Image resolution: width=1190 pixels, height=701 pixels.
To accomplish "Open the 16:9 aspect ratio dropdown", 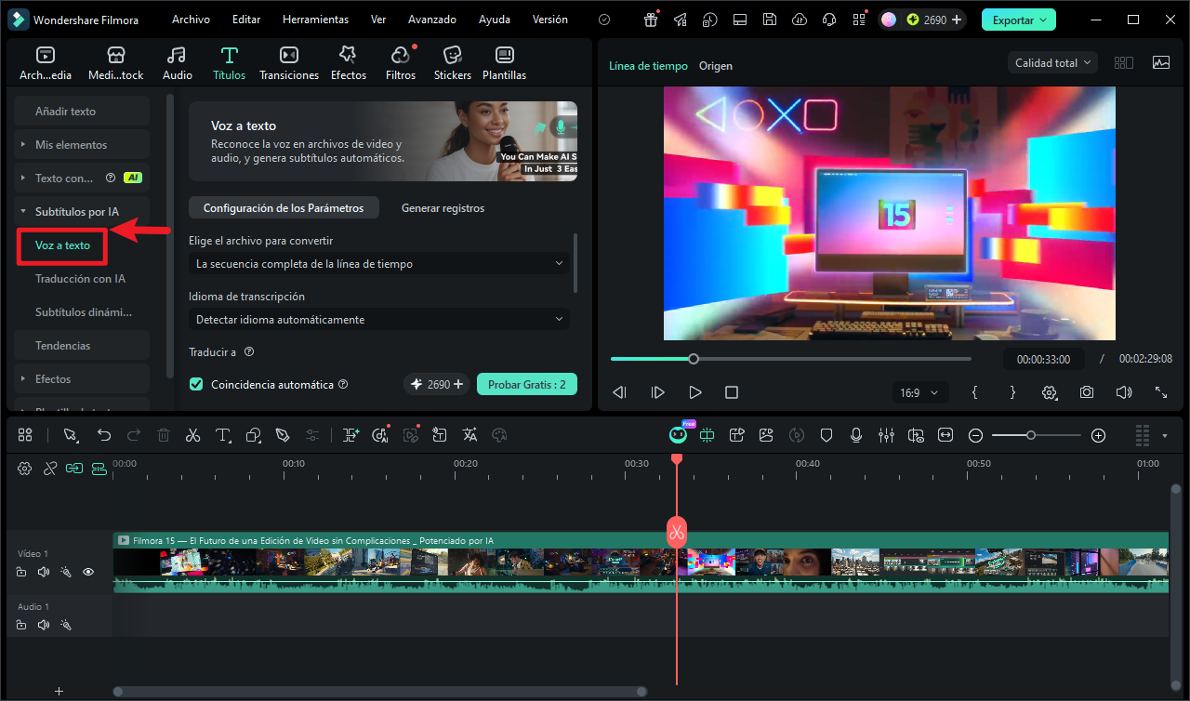I will tap(919, 393).
